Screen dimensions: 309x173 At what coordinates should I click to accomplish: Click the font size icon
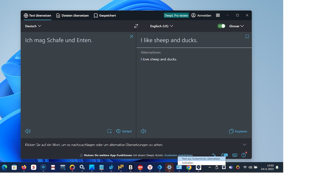click(214, 155)
